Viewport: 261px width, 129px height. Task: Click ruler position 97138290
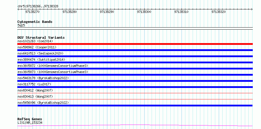[107, 12]
